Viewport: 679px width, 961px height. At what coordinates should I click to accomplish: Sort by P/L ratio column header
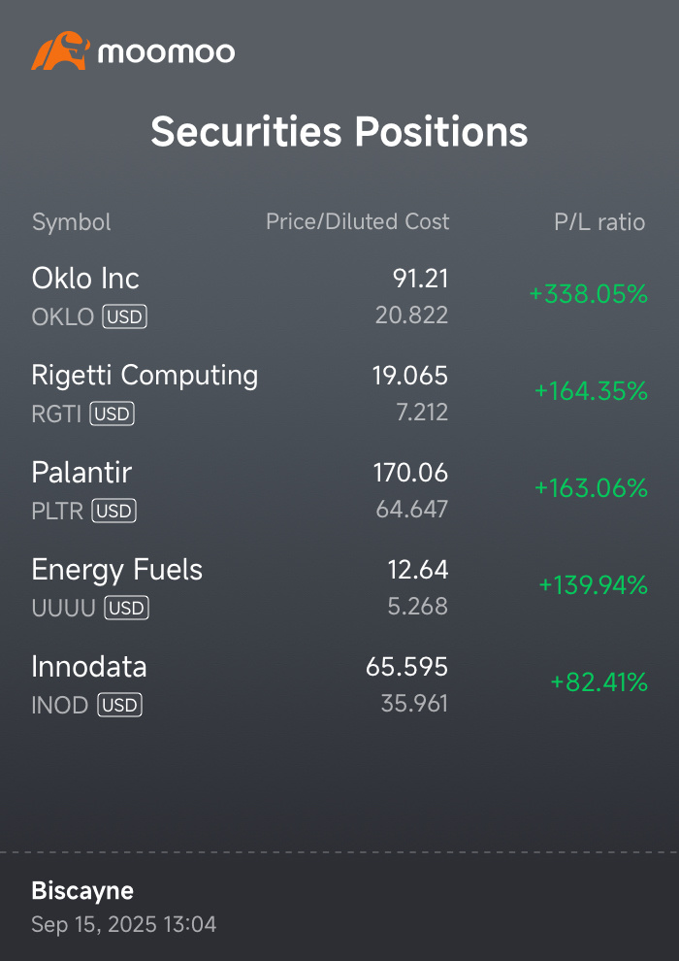[x=599, y=222]
